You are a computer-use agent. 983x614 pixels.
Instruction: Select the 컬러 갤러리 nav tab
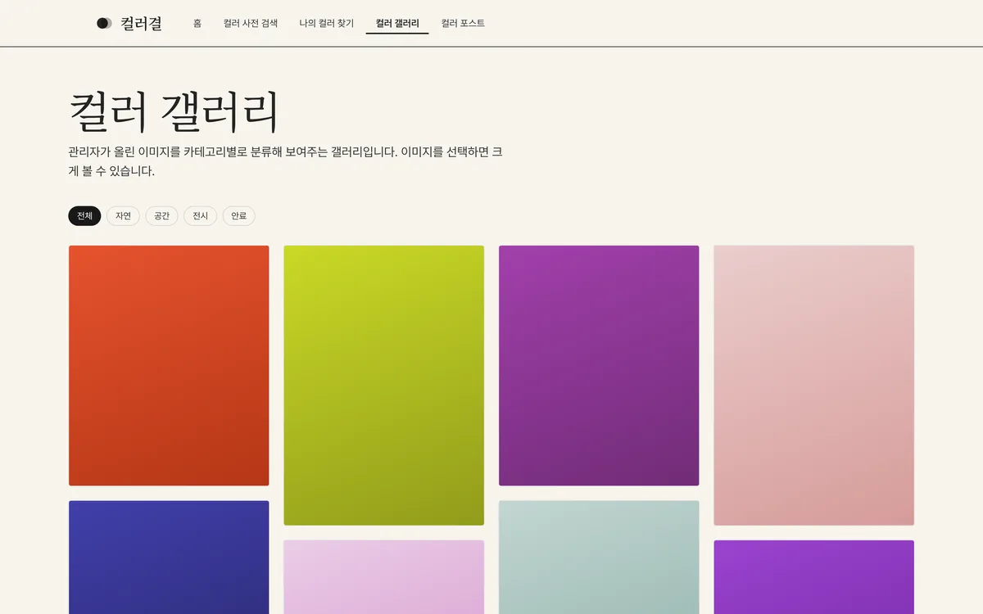pos(397,23)
